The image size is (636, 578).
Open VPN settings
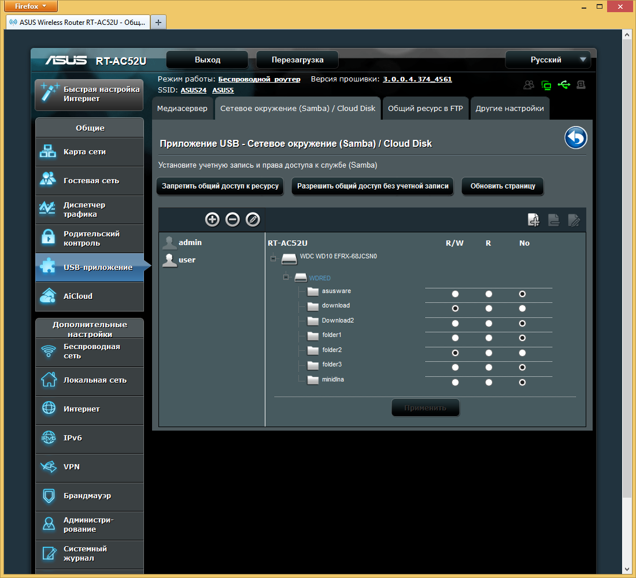(x=90, y=467)
